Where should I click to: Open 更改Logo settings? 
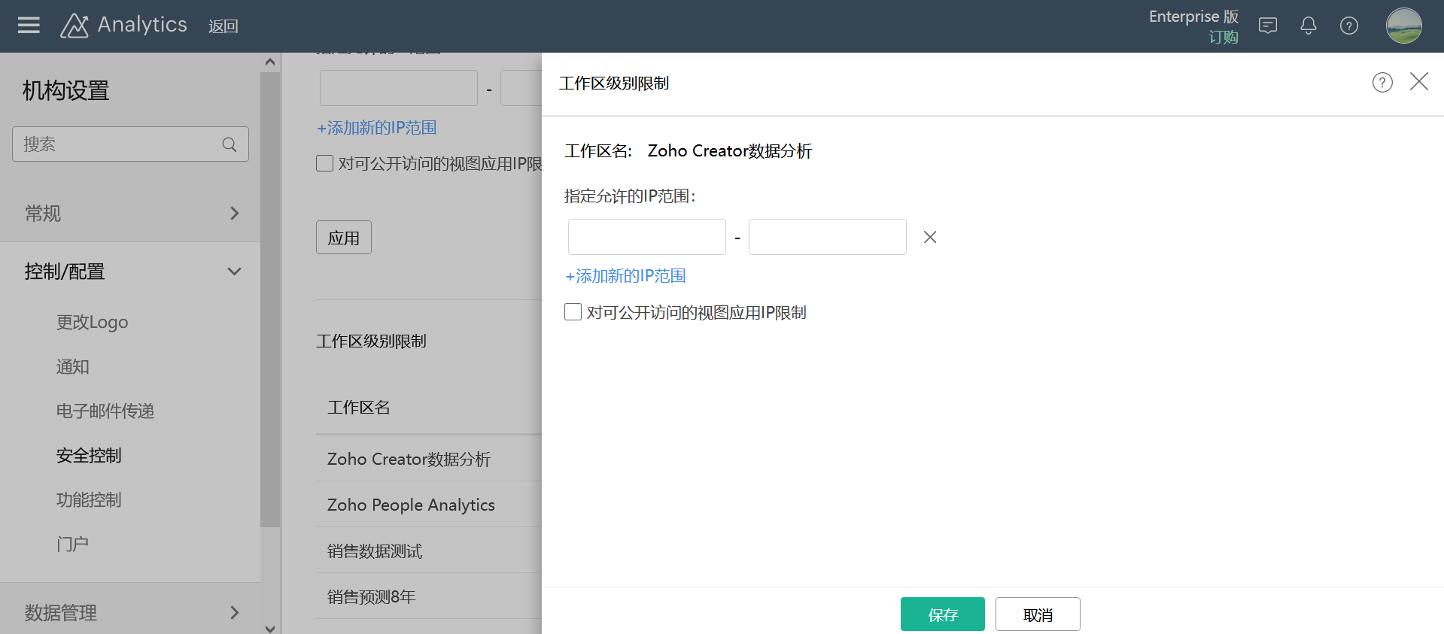pyautogui.click(x=92, y=322)
